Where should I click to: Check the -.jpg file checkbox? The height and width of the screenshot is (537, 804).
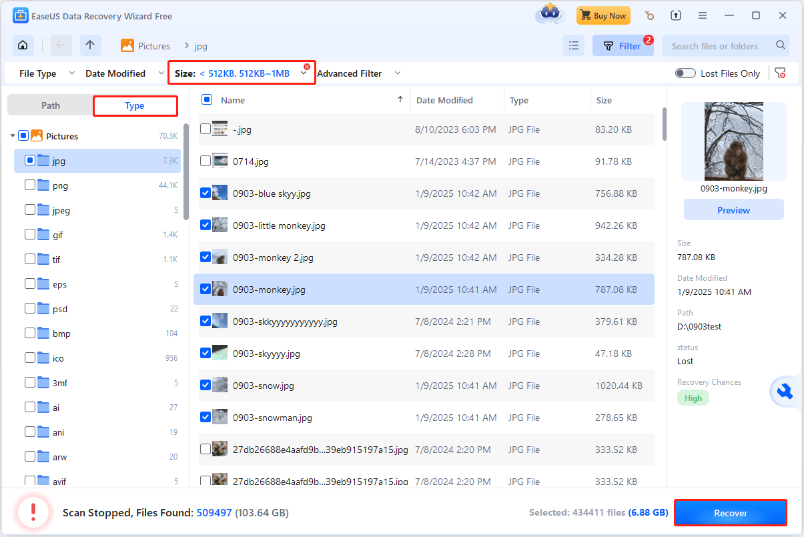point(206,129)
